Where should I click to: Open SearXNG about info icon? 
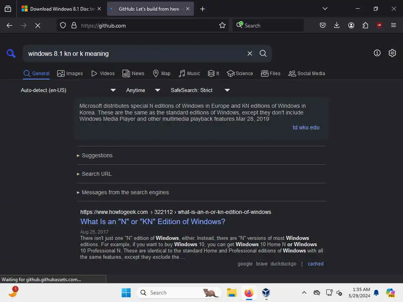tap(377, 53)
